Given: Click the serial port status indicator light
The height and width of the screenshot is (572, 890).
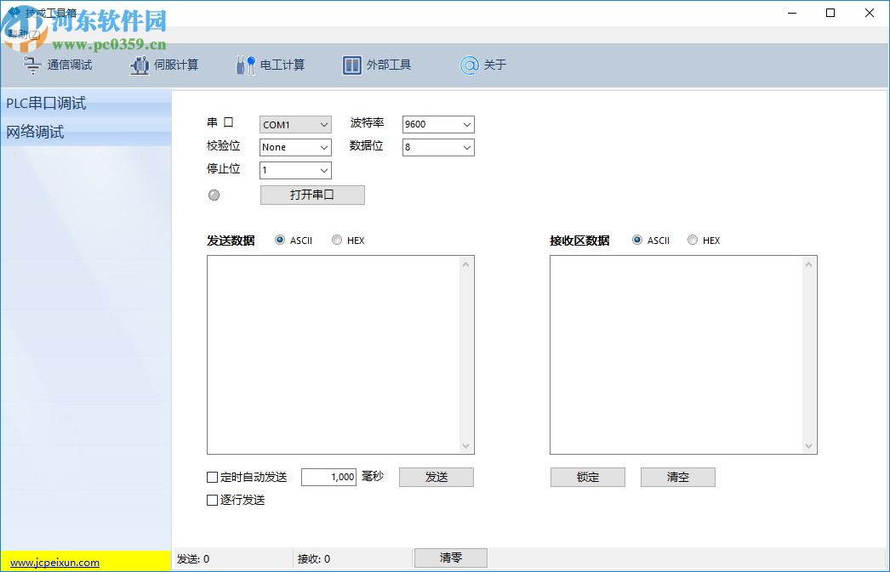Looking at the screenshot, I should point(214,195).
